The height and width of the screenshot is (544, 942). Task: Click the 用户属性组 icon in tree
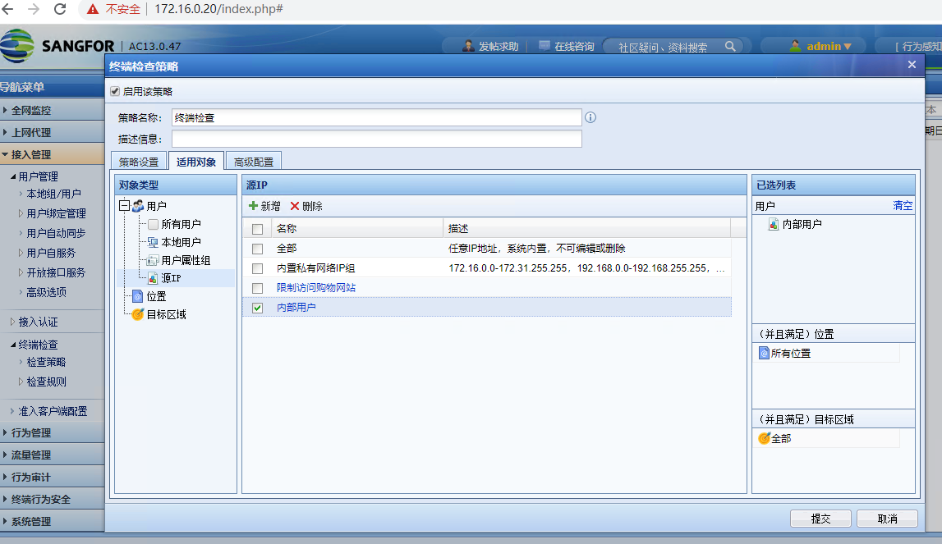pyautogui.click(x=153, y=260)
